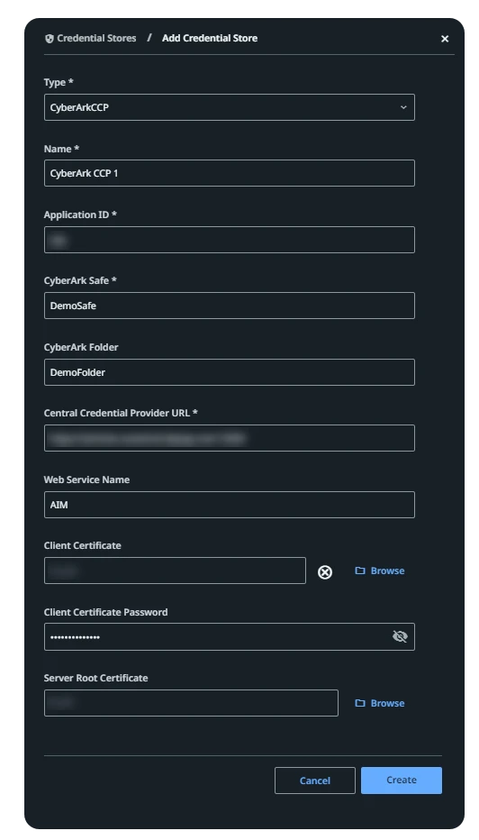Focus the Central Credential Provider URL field

pyautogui.click(x=229, y=438)
